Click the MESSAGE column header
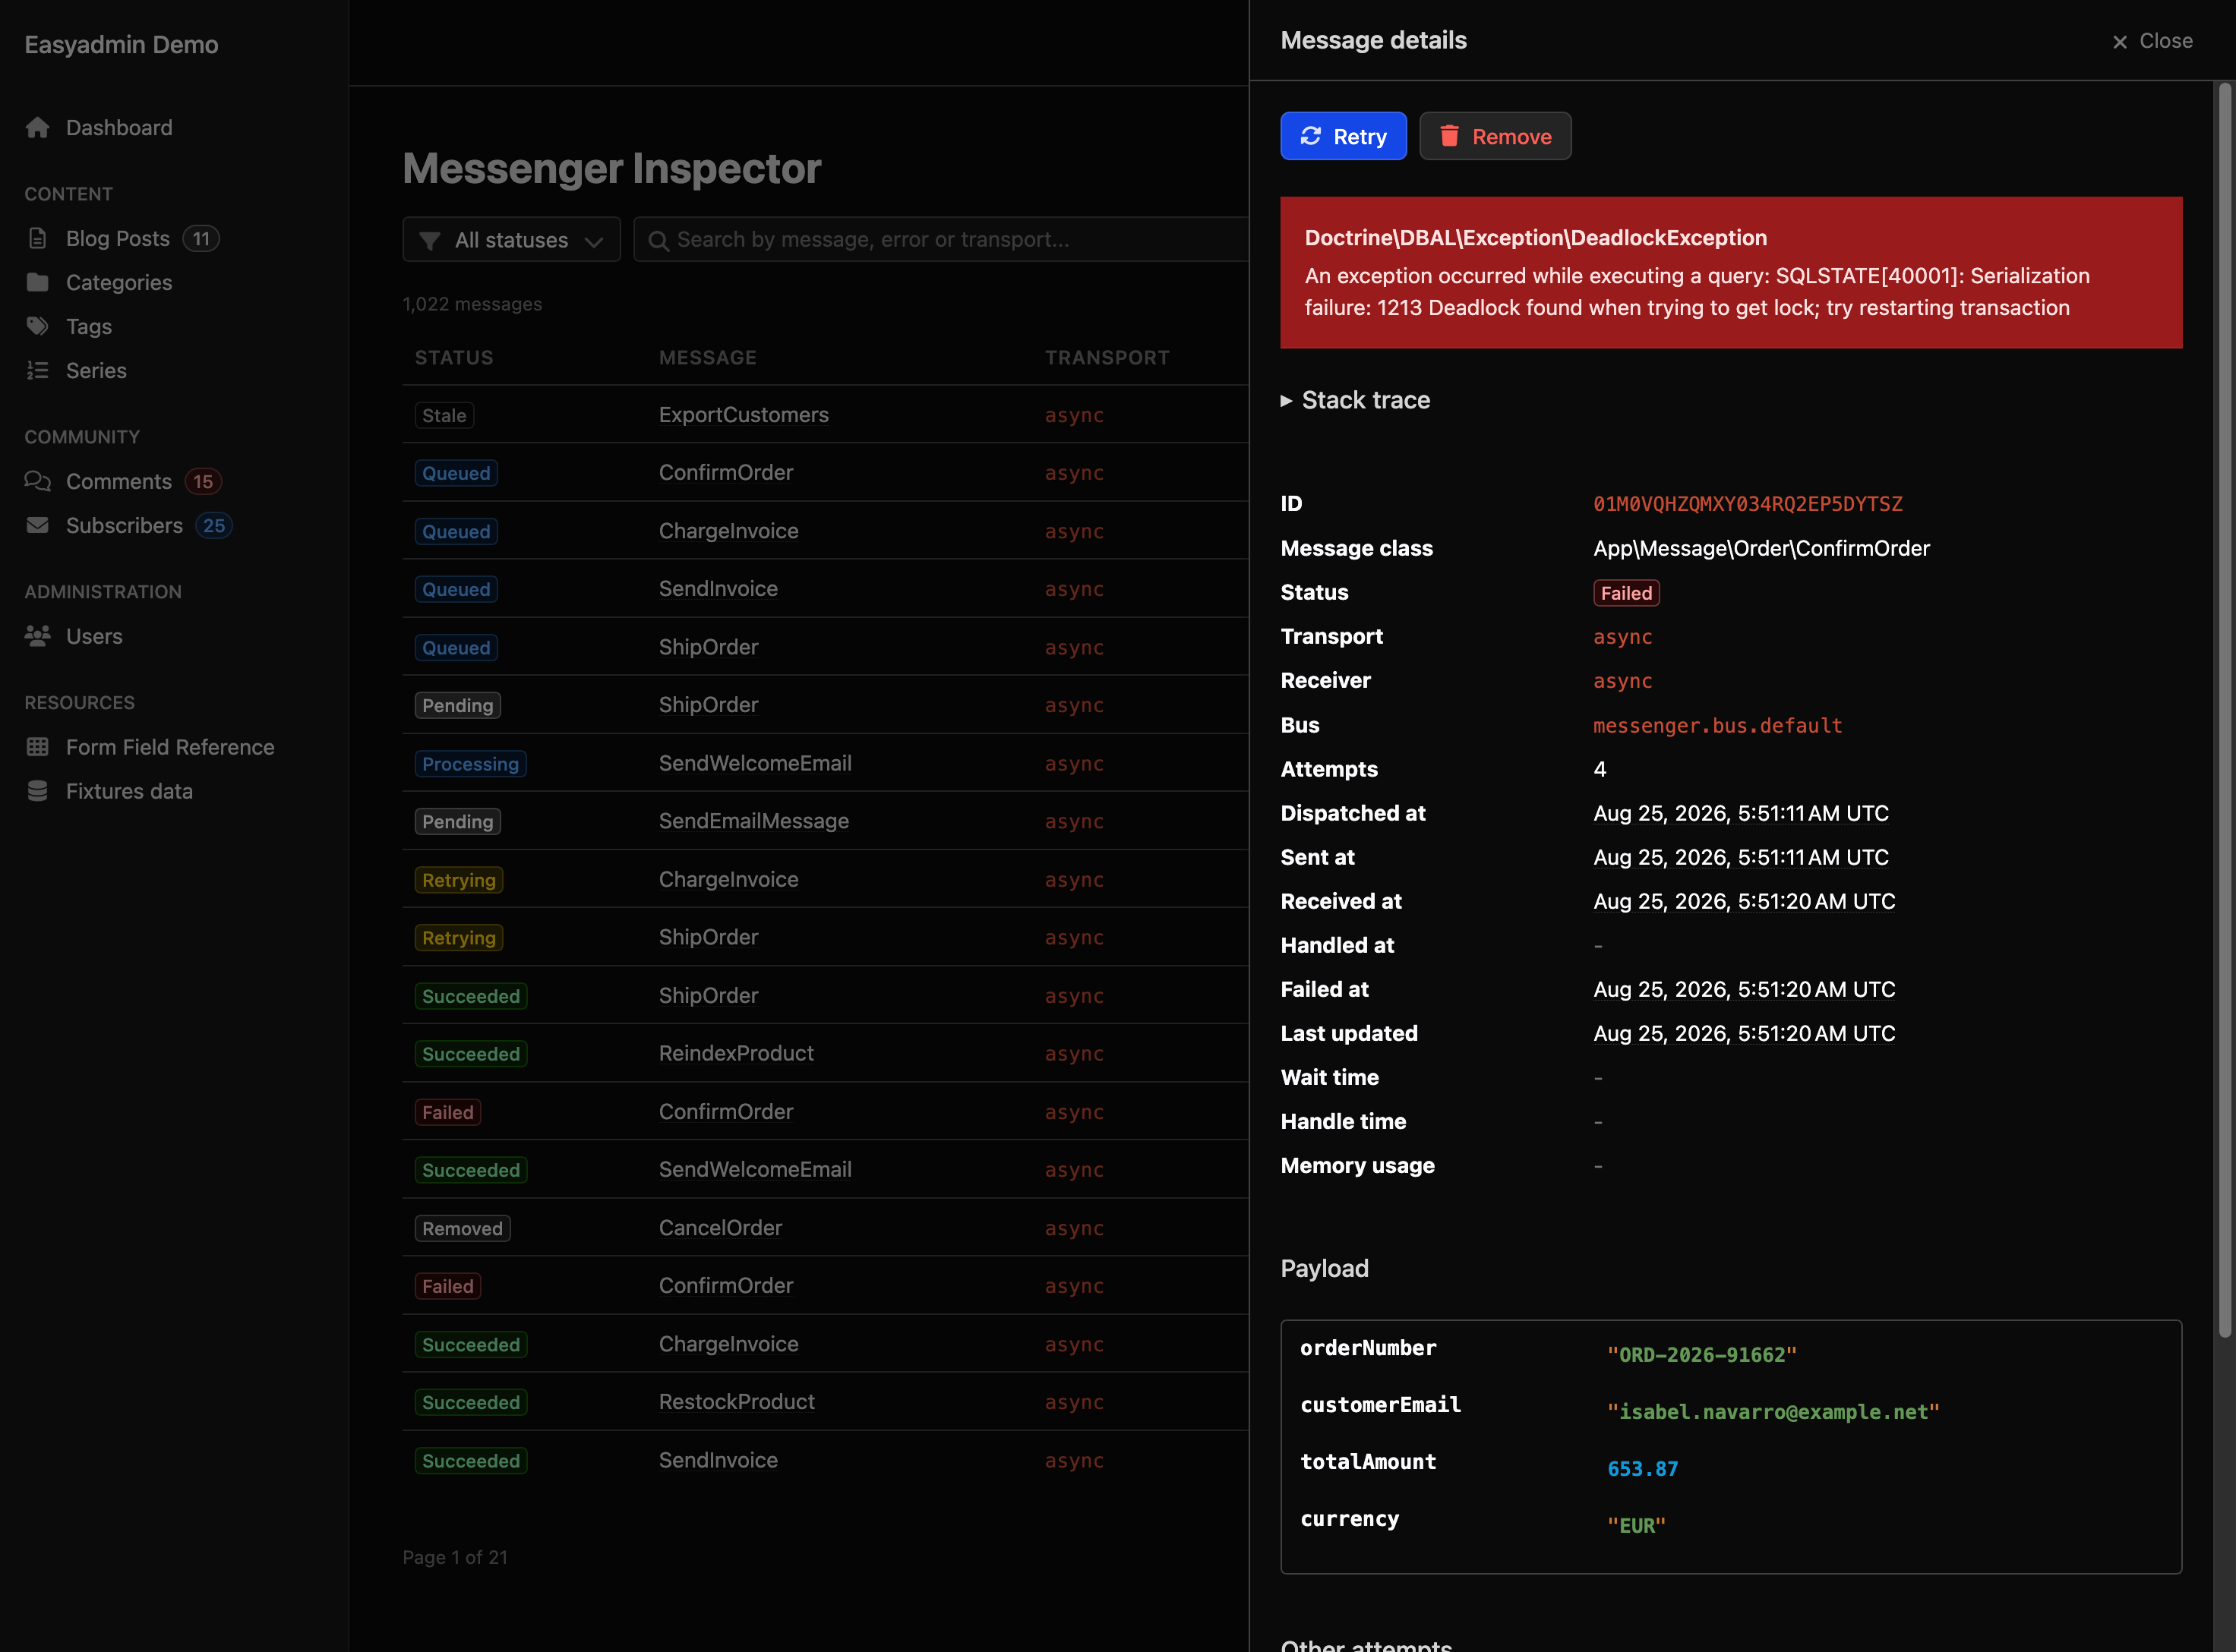The width and height of the screenshot is (2236, 1652). pos(707,357)
